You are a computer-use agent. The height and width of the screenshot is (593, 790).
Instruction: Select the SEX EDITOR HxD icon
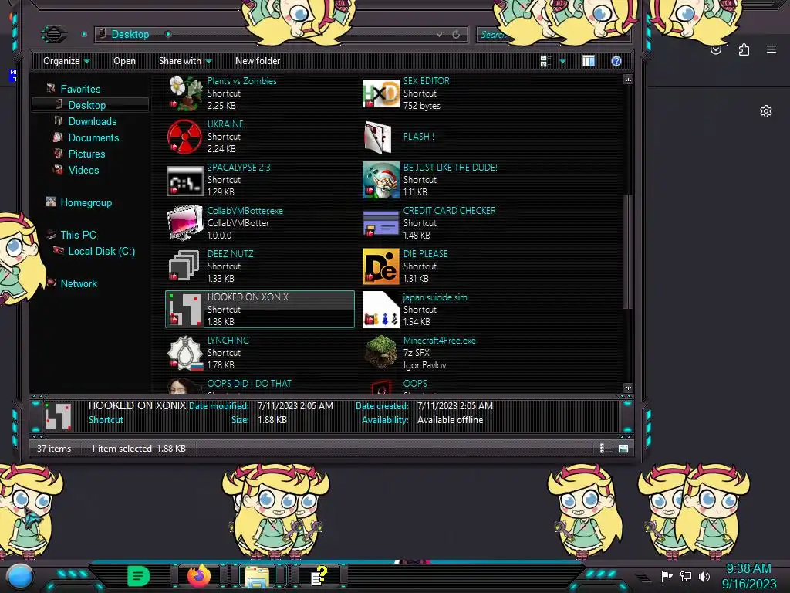click(x=381, y=93)
